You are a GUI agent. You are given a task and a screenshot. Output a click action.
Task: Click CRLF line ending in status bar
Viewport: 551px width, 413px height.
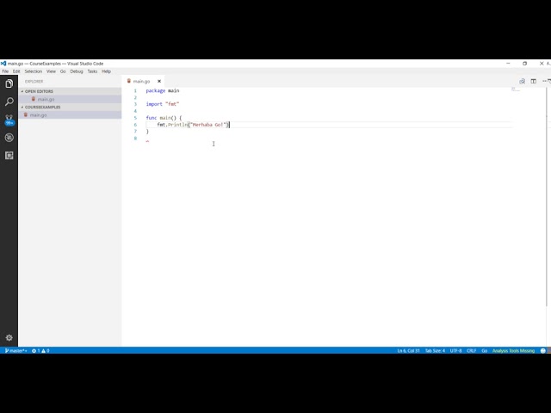click(x=471, y=350)
